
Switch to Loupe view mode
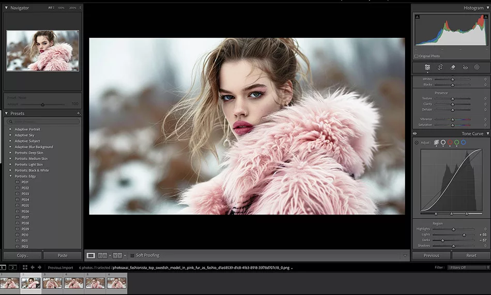point(91,256)
